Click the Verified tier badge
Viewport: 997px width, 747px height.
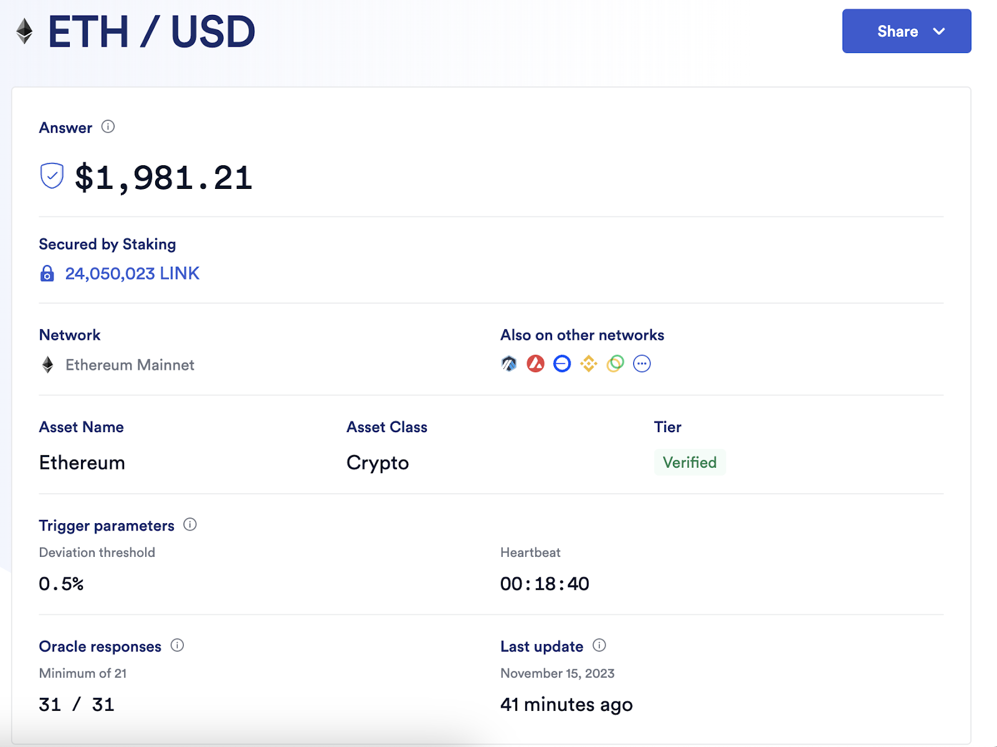coord(690,462)
